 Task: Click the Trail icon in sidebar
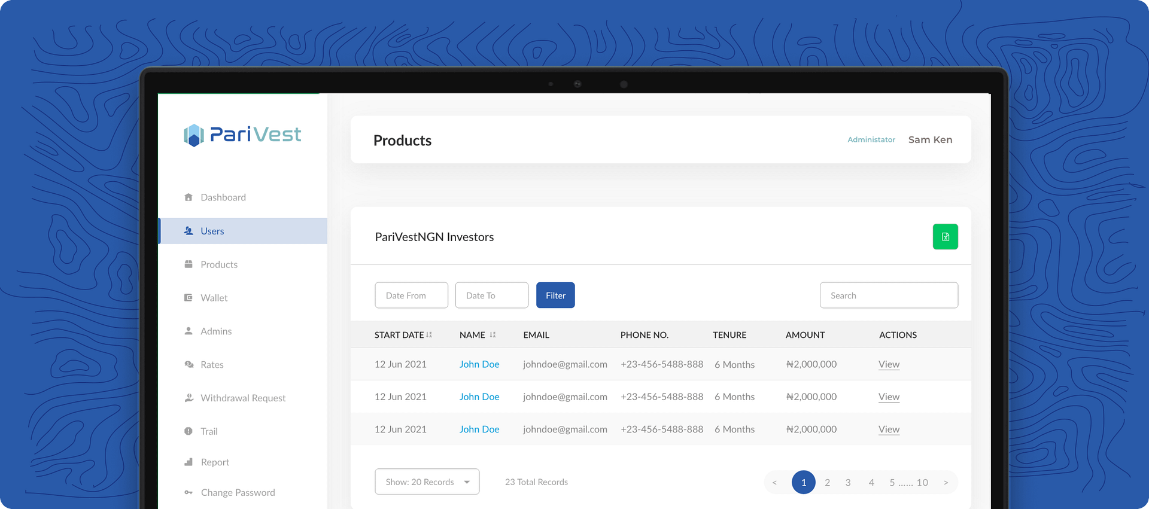(x=189, y=431)
